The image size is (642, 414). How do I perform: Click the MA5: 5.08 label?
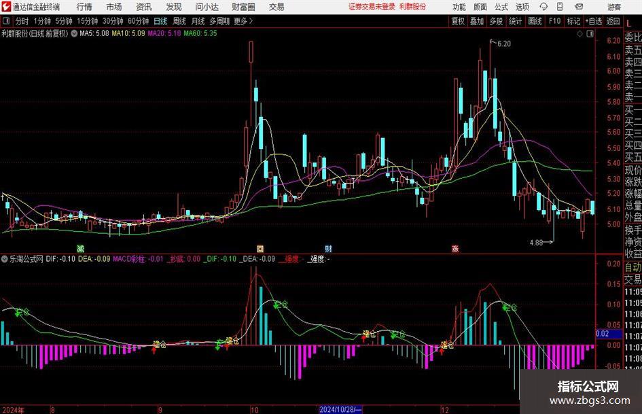point(94,33)
